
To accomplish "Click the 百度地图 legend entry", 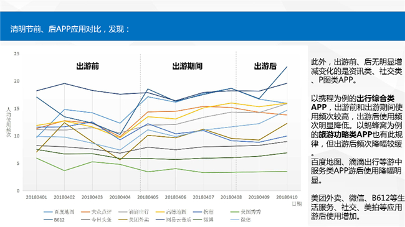I will tap(59, 212).
